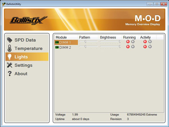The height and width of the screenshot is (127, 169).
Task: Click the Memory Overview Display subtitle
Action: pos(143,24)
